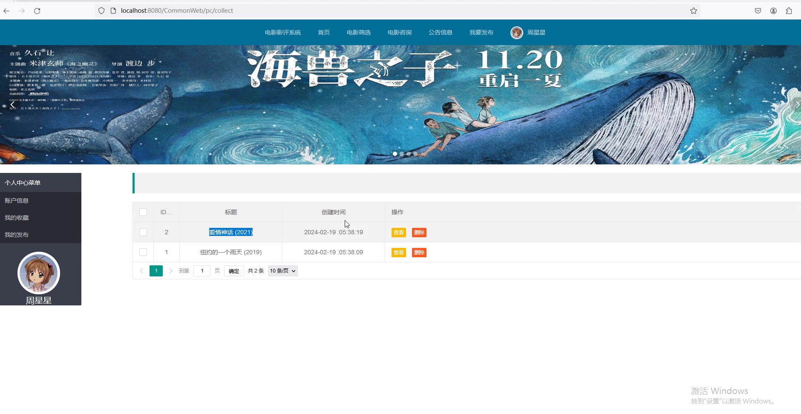Screen dimensions: 801x414
Task: Click the 共 2 条 total count text
Action: point(256,271)
